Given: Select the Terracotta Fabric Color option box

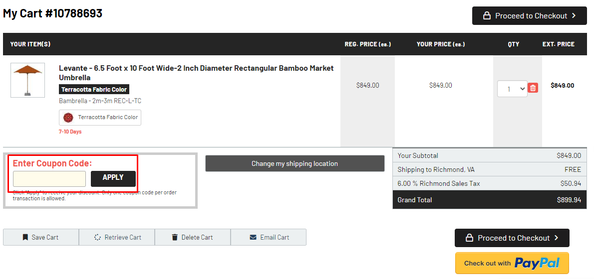Looking at the screenshot, I should pos(100,118).
